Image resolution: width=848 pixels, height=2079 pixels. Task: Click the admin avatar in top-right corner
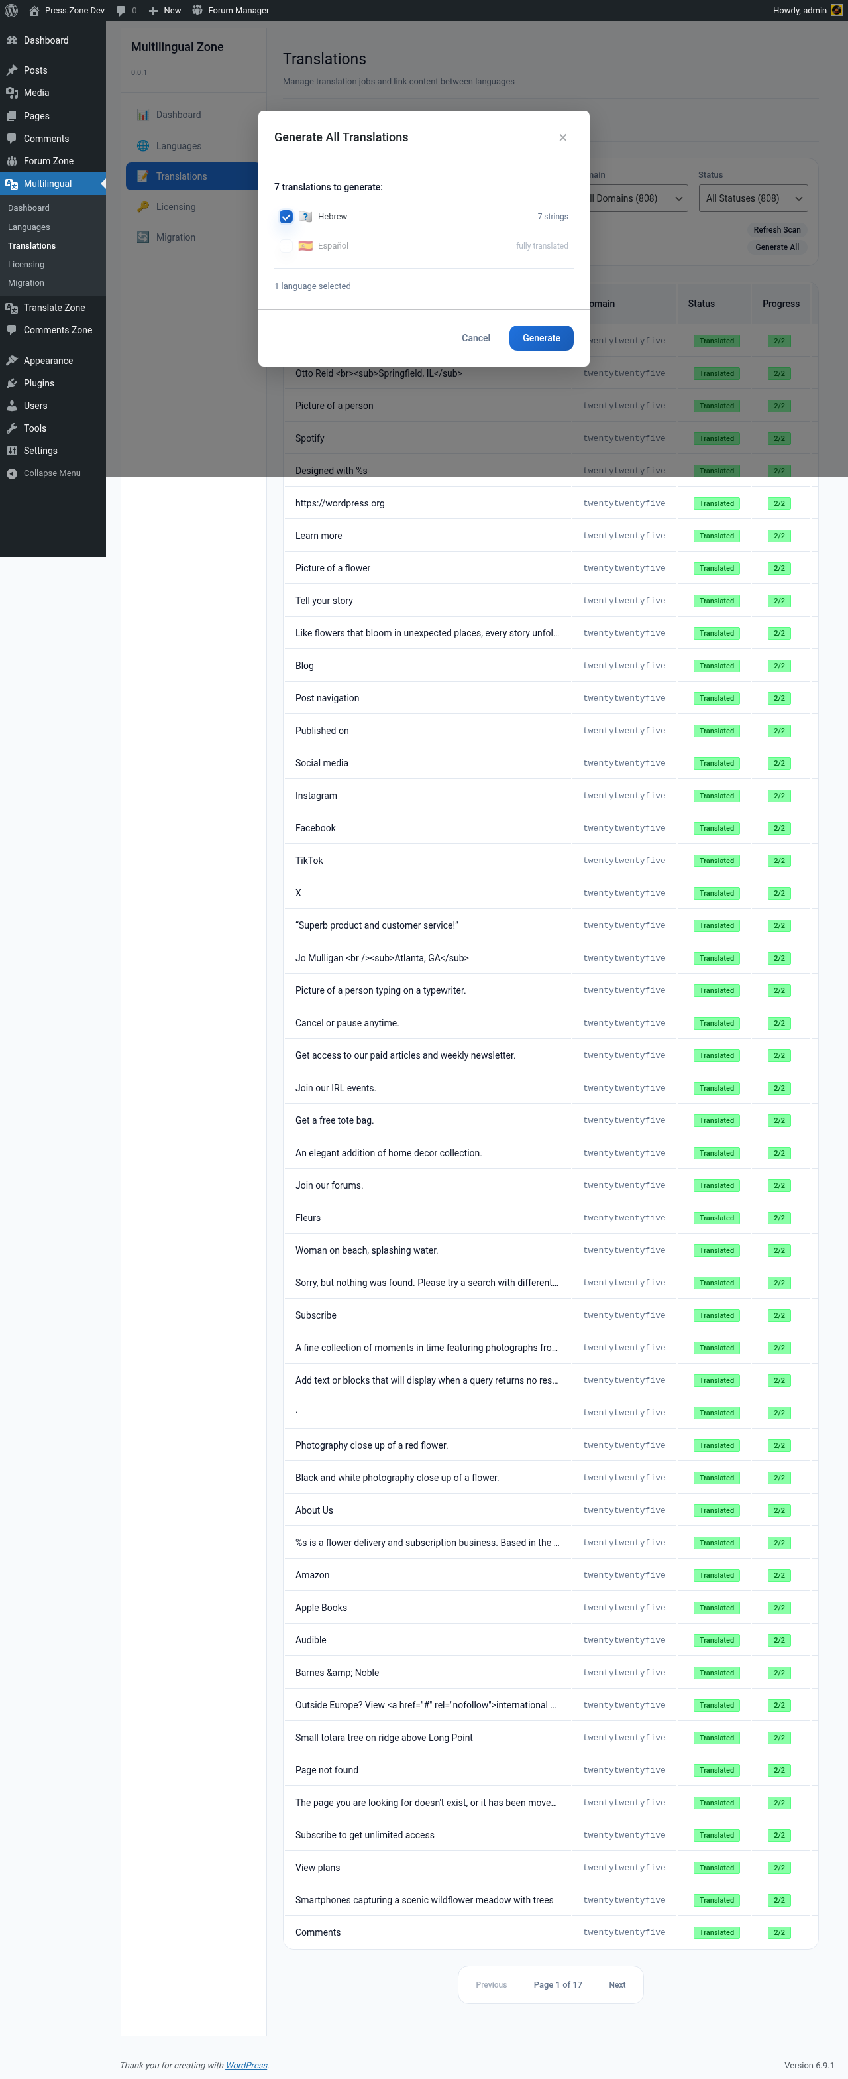(837, 11)
